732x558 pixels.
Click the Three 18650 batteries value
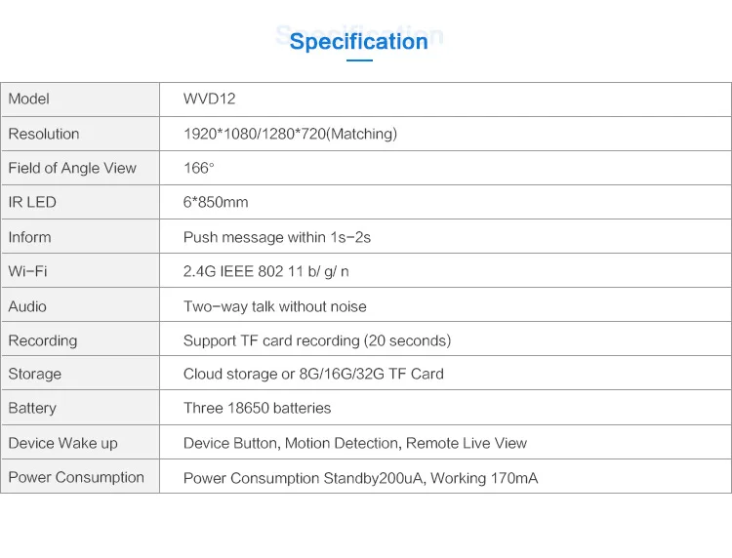coord(257,409)
